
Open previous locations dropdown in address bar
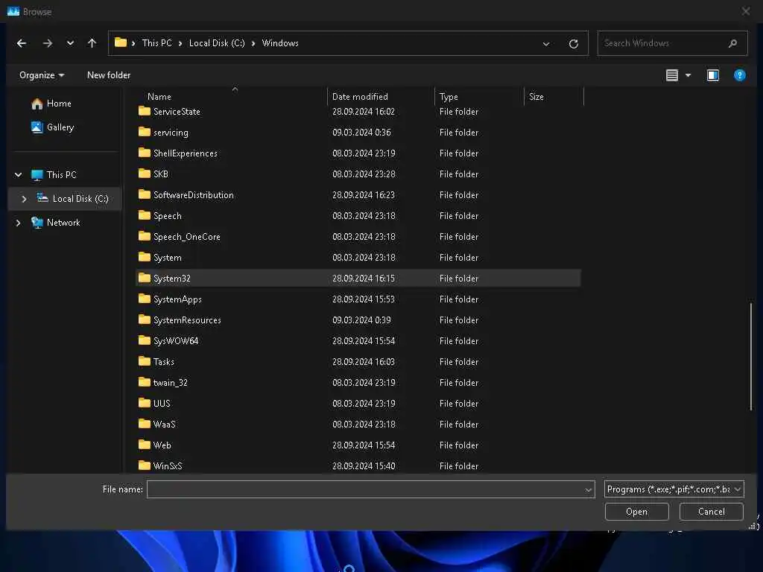(546, 44)
